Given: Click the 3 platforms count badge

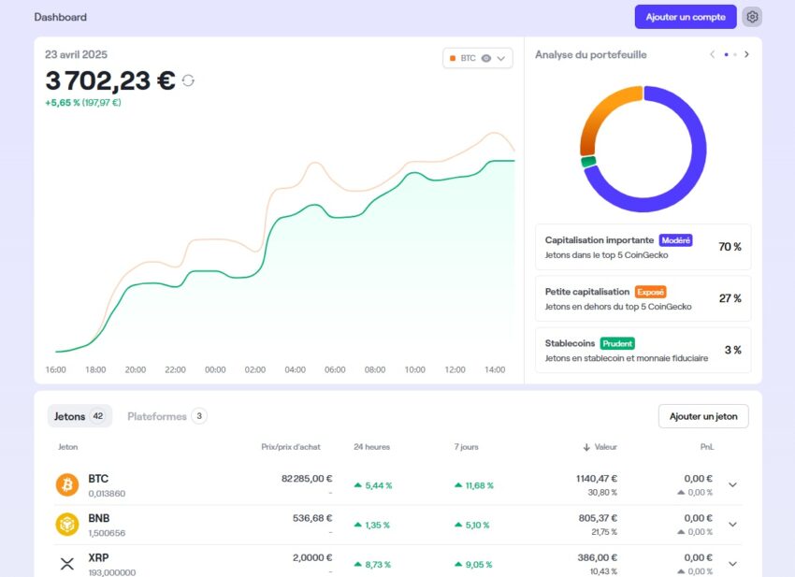Looking at the screenshot, I should [199, 416].
